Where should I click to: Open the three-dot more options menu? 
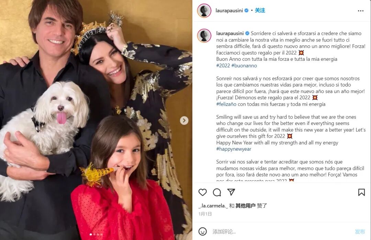(x=361, y=11)
